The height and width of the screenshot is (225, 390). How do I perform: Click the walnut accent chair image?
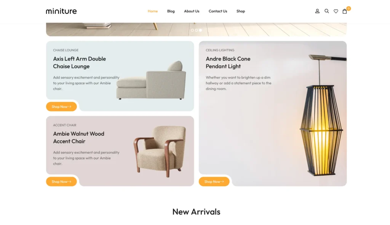160,152
